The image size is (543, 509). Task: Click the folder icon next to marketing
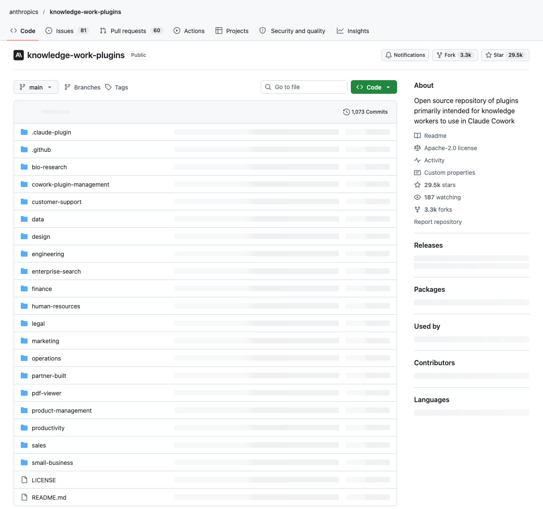[24, 341]
